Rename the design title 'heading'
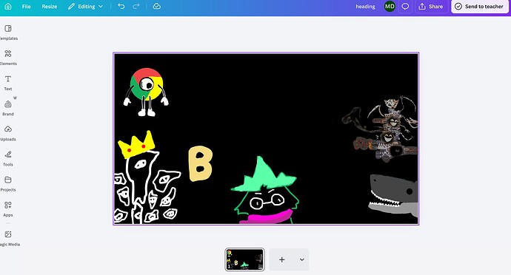This screenshot has width=511, height=275. (x=365, y=7)
